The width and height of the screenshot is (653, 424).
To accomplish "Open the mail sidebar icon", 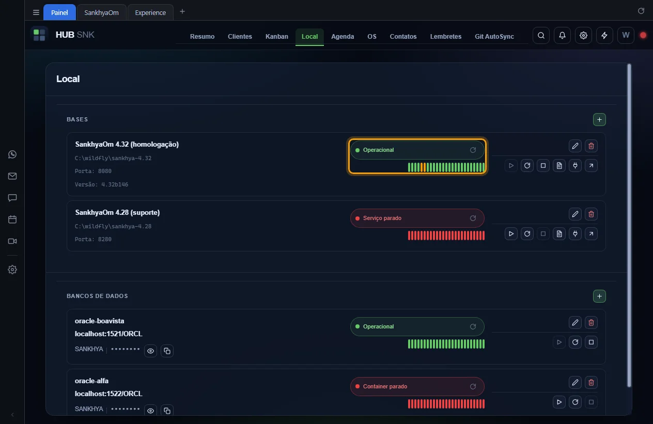I will (12, 176).
